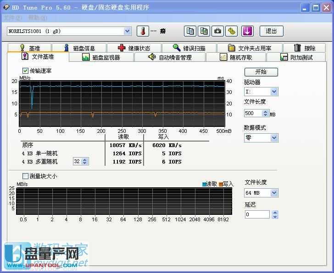Click the copy screenshot to clipboard icon

(204, 31)
